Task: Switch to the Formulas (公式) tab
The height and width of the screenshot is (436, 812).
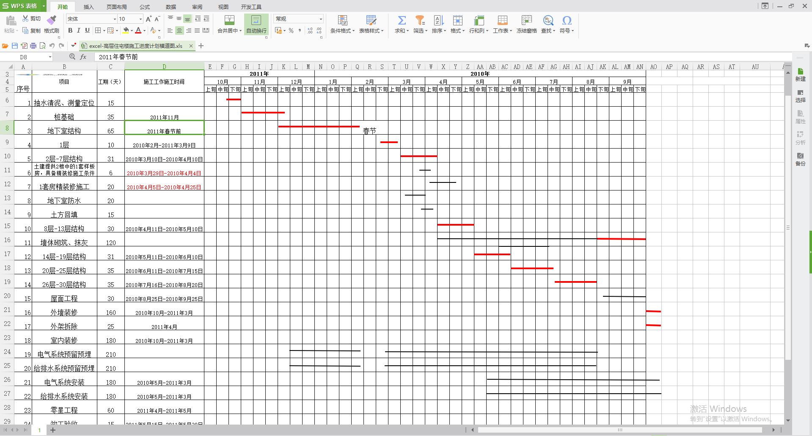Action: (145, 7)
